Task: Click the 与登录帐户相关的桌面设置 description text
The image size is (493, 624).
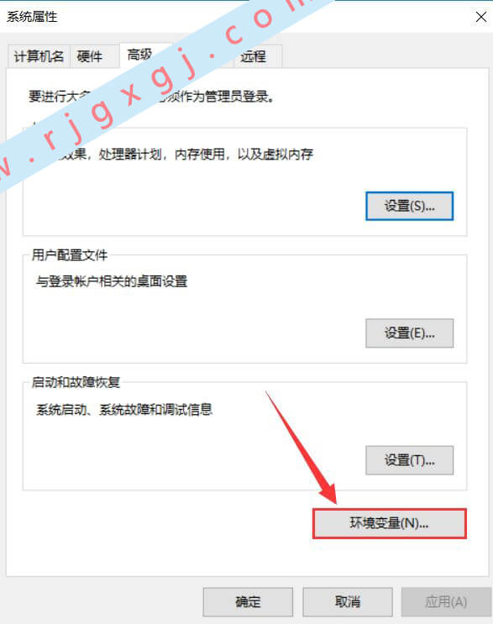Action: 112,281
